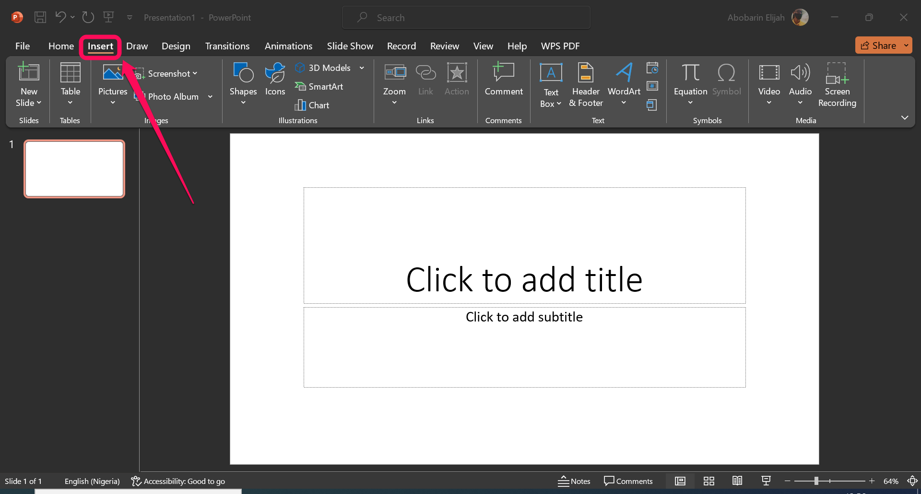Click the Share button
Viewport: 921px width, 494px height.
coord(878,46)
